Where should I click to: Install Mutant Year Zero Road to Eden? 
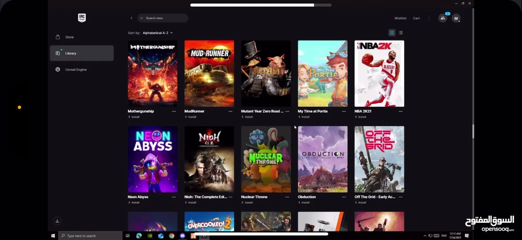[x=247, y=117]
